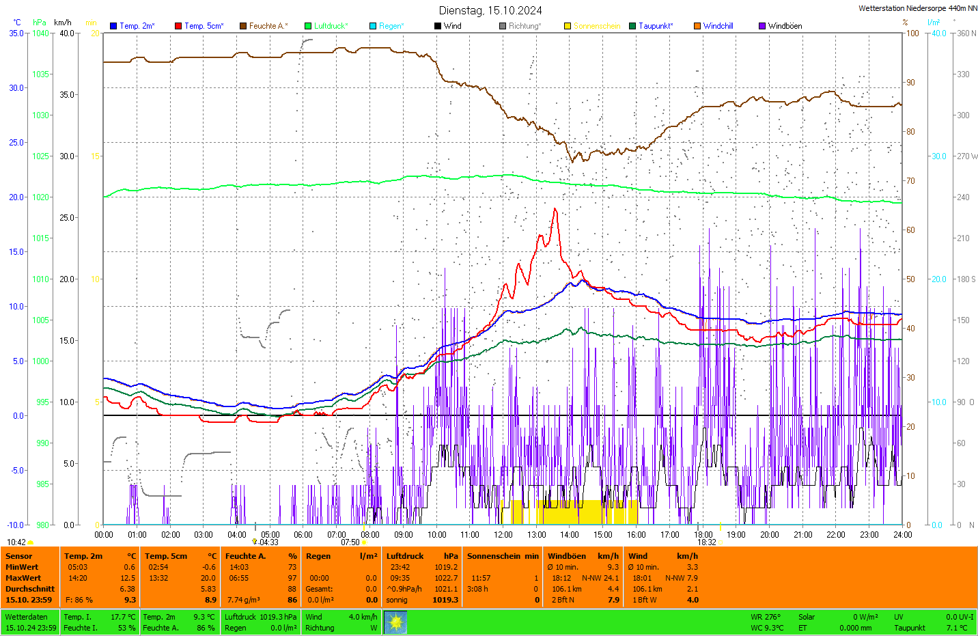Click the blue Temp. 2m legend swatch
Image resolution: width=978 pixels, height=636 pixels.
(113, 26)
